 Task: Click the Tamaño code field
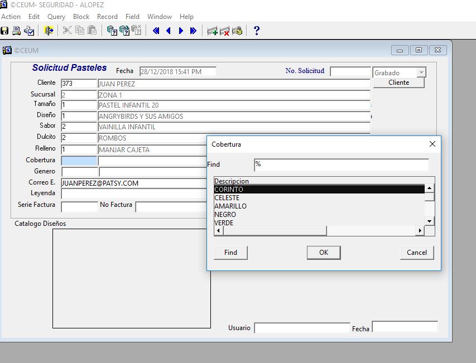pyautogui.click(x=79, y=105)
